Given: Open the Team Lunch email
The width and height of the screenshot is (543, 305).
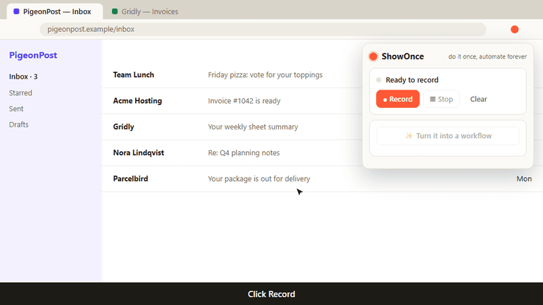Looking at the screenshot, I should click(322, 75).
